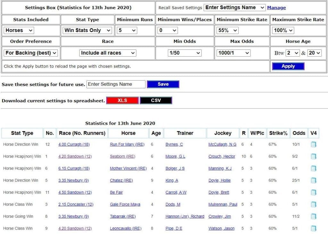Viewport: 328px width, 234px height.
Task: Open the Maximum Strike Rate 100% dropdown
Action: click(283, 30)
